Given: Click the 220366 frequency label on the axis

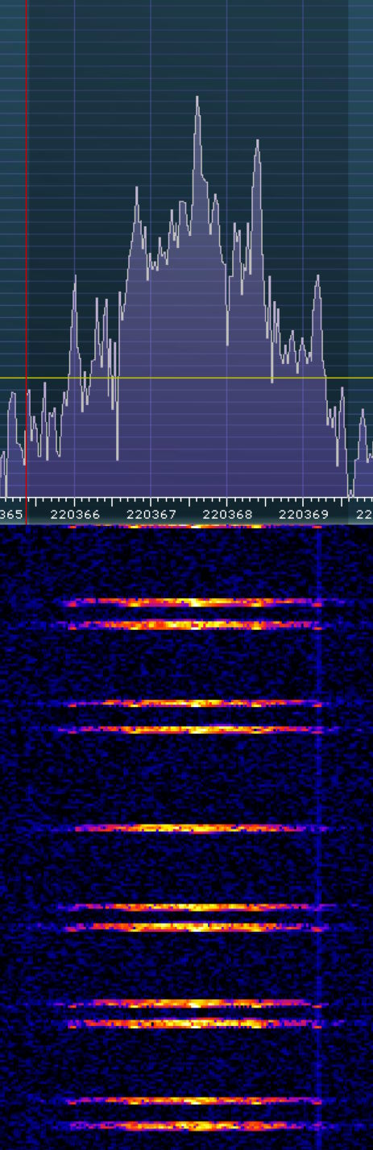Looking at the screenshot, I should 74,514.
